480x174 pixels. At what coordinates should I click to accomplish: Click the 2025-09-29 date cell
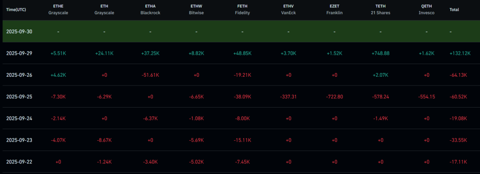[x=19, y=53]
